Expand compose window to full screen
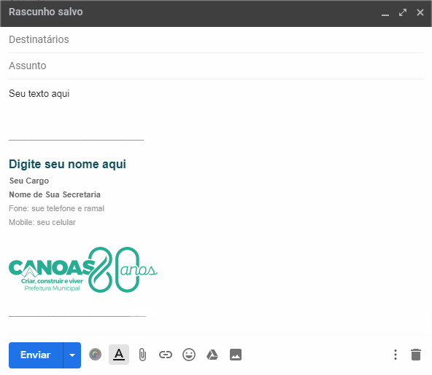This screenshot has height=375, width=432. (403, 12)
